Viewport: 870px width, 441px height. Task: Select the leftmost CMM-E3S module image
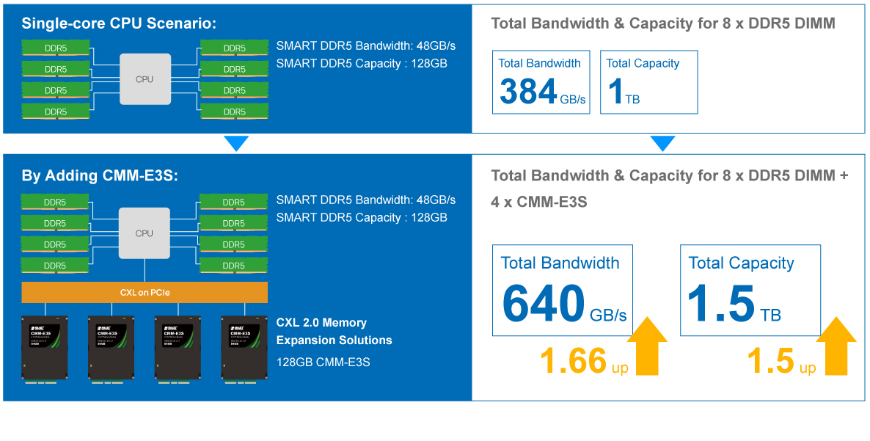point(45,349)
